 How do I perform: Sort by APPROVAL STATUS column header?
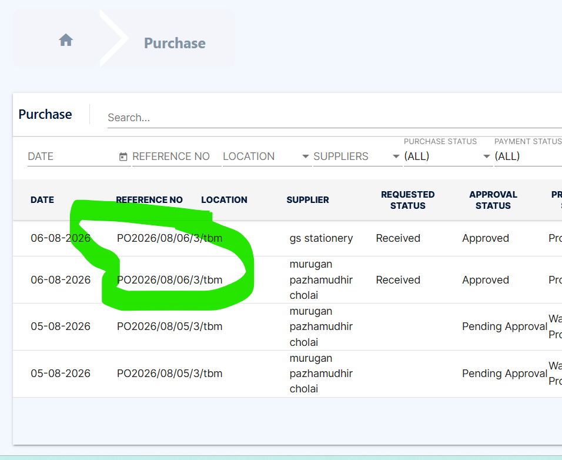point(493,200)
